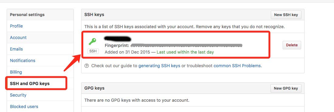Viewport: 334px width, 112px height.
Task: Open Security settings
Action: [18, 95]
